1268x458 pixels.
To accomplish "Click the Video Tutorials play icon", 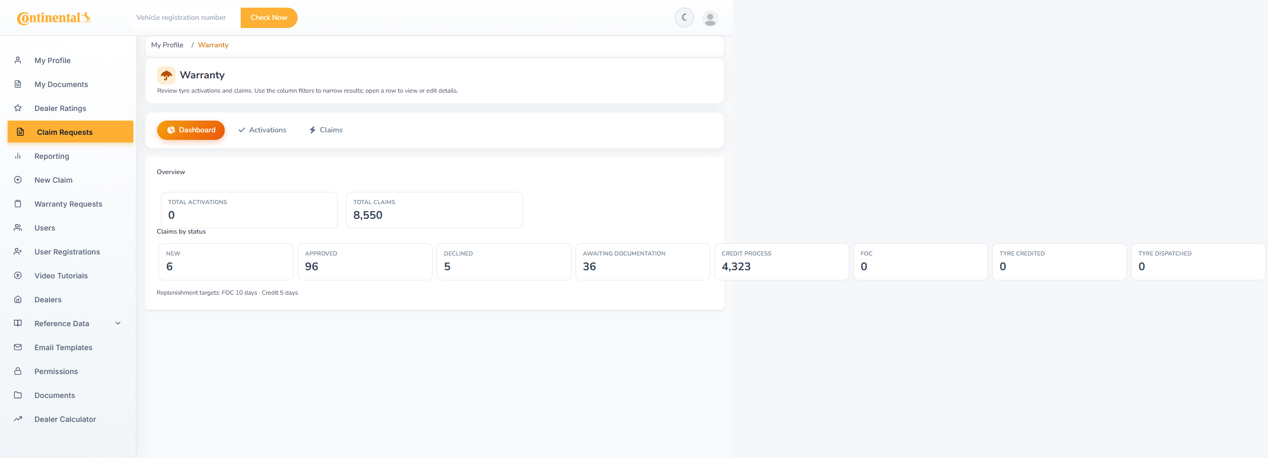I will pyautogui.click(x=18, y=275).
